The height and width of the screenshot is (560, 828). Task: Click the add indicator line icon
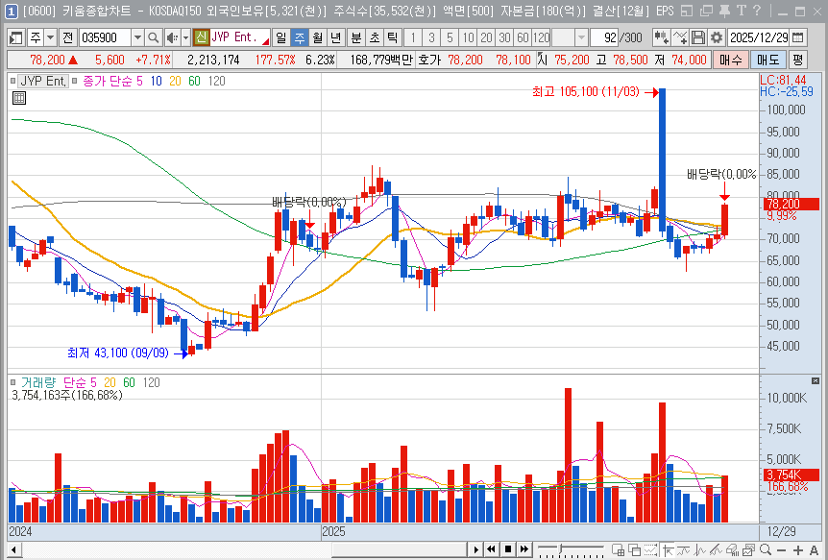[x=680, y=37]
